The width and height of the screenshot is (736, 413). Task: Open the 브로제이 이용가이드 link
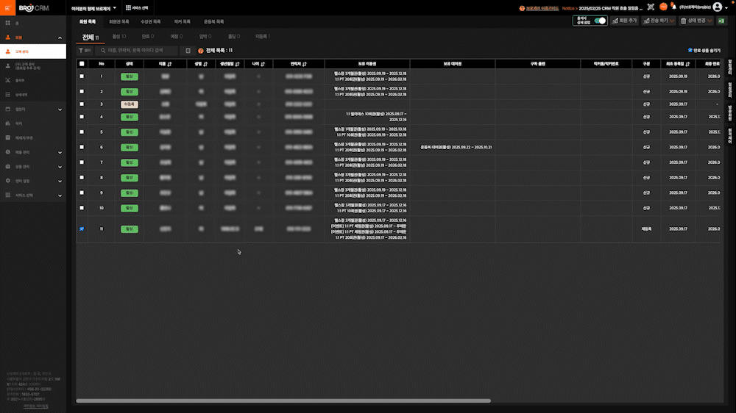pyautogui.click(x=542, y=8)
